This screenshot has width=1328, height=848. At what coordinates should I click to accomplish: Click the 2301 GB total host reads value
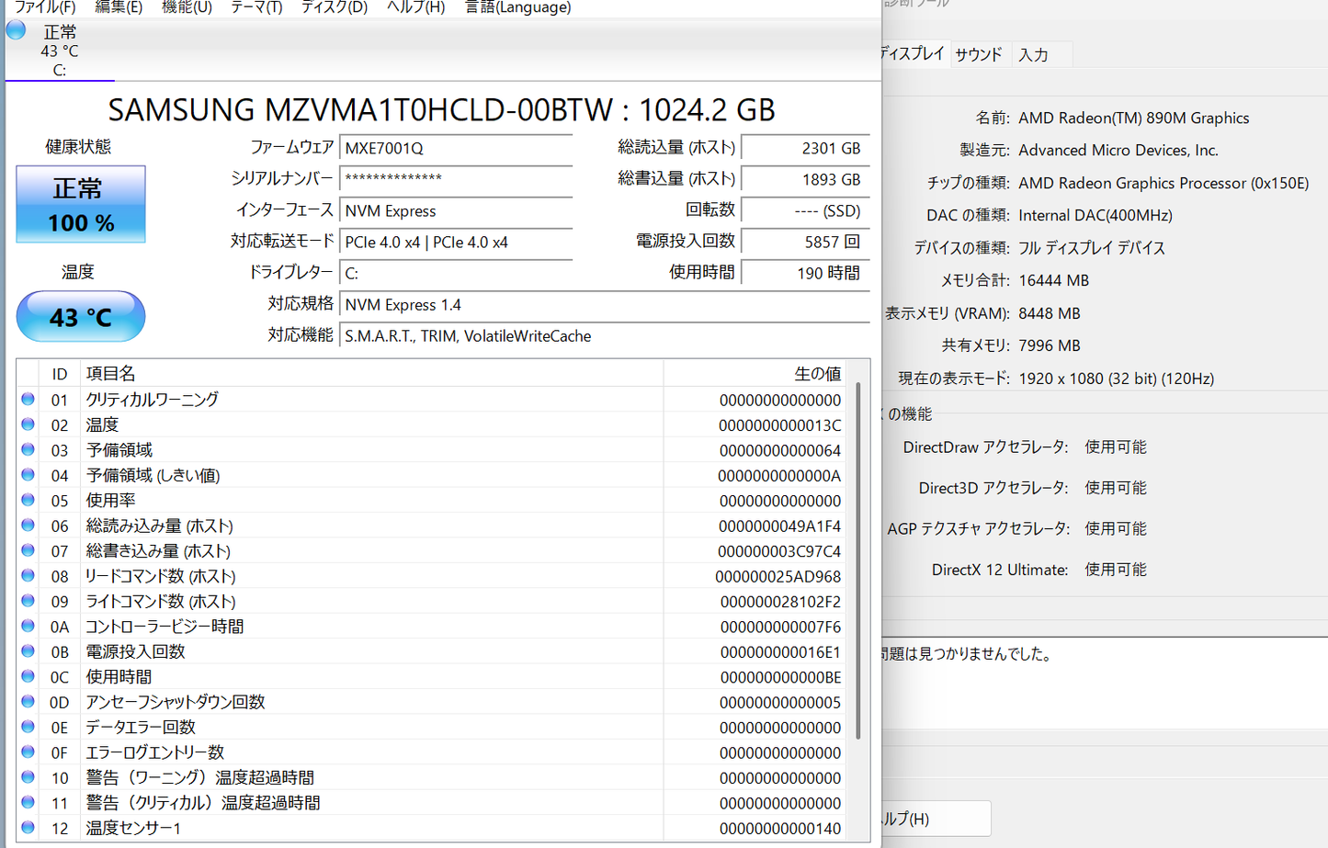[x=805, y=148]
